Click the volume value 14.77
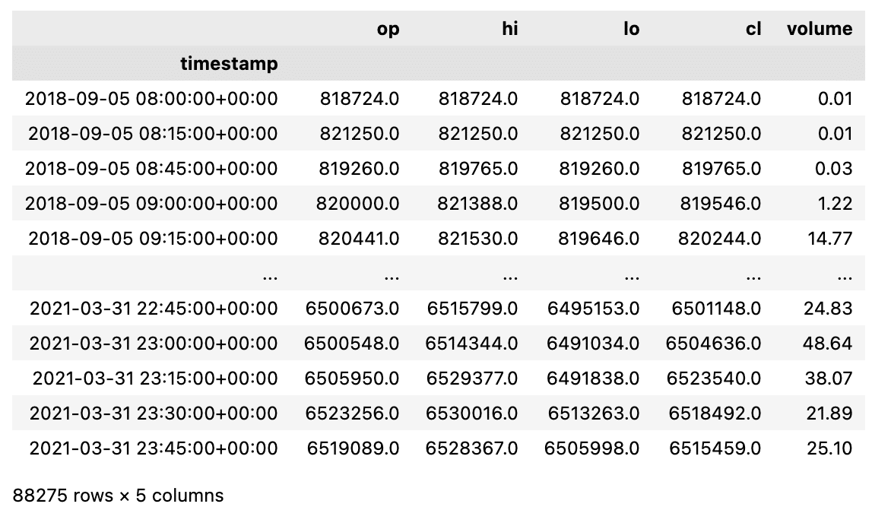This screenshot has width=891, height=526. click(x=831, y=238)
